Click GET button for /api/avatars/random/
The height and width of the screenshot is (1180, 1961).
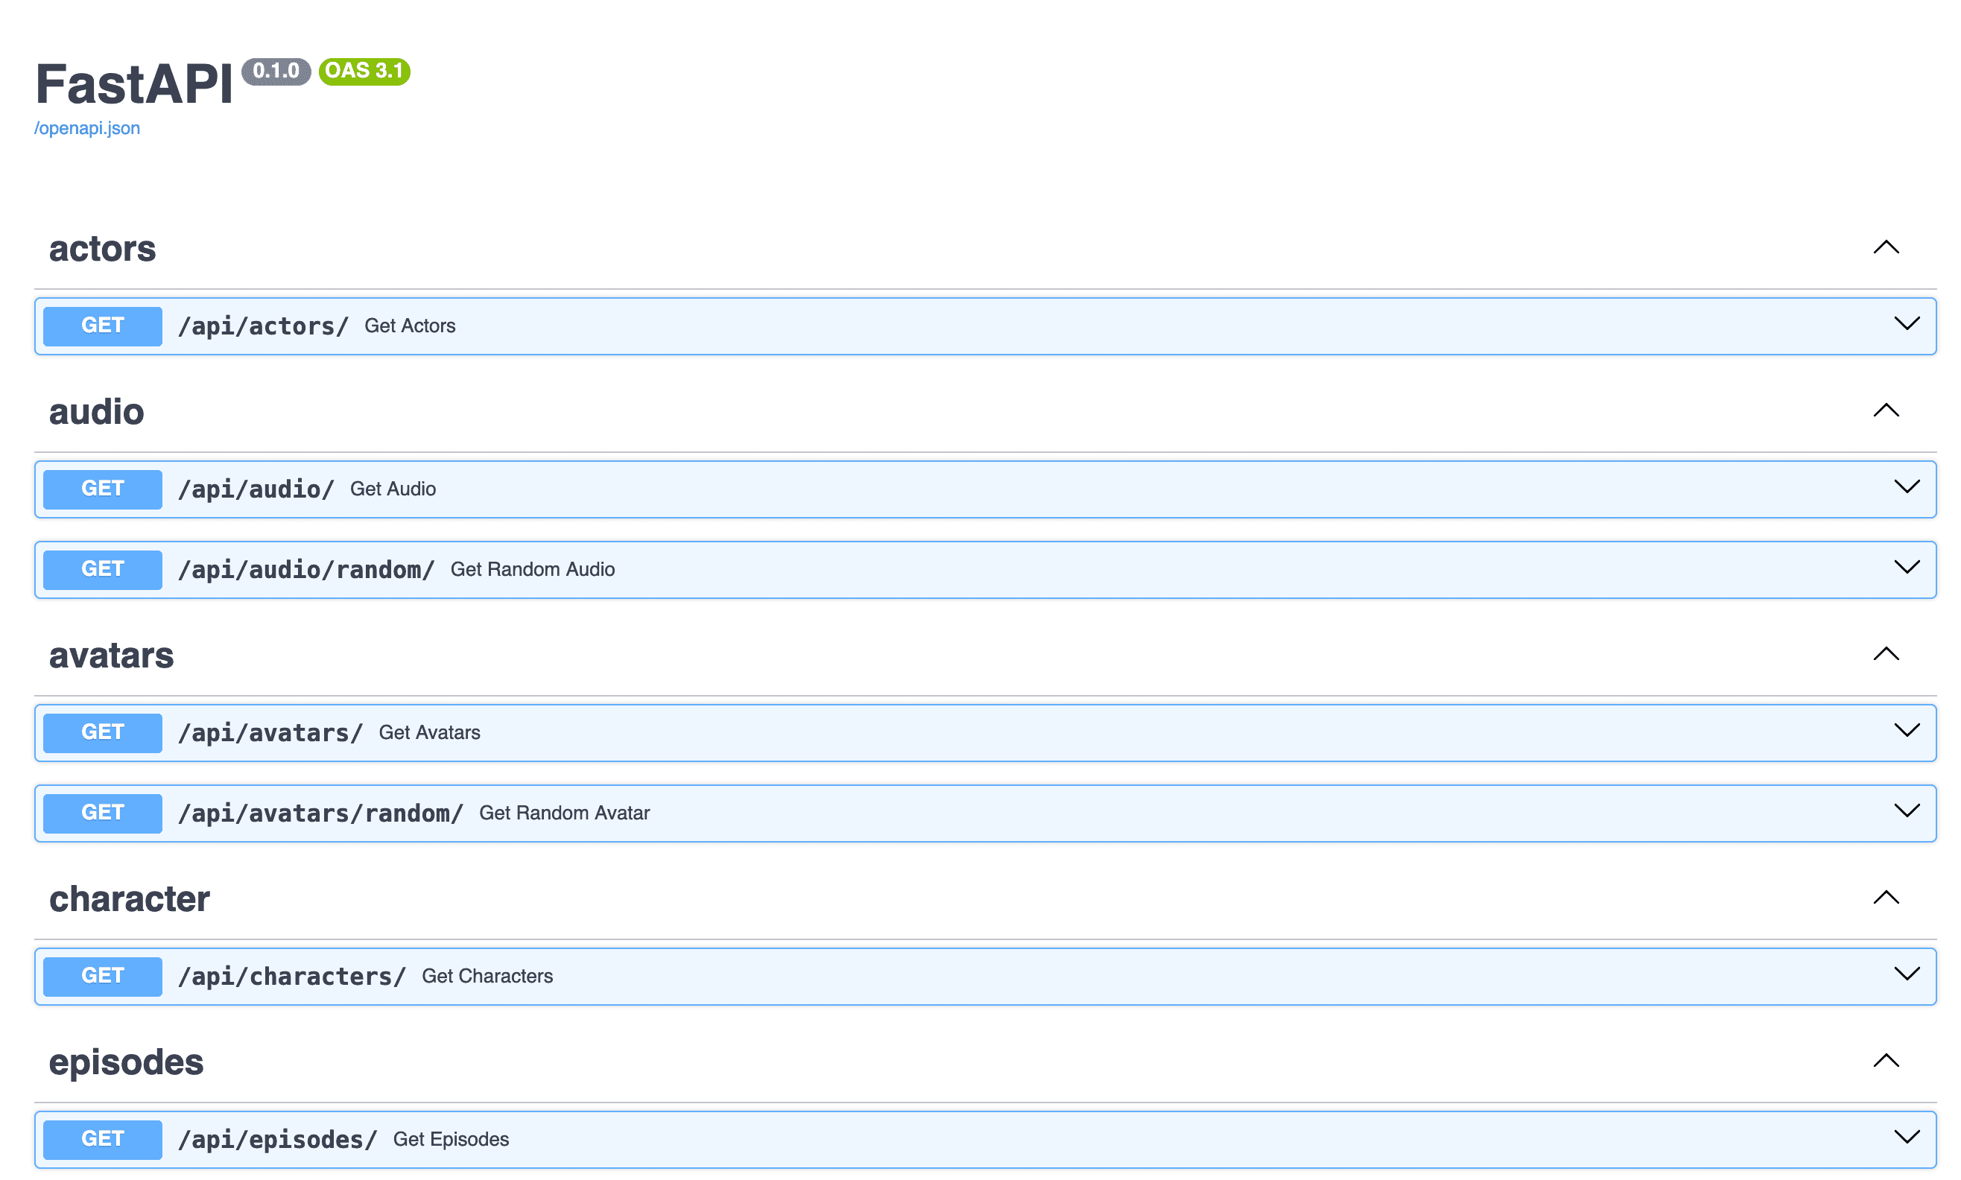(103, 813)
